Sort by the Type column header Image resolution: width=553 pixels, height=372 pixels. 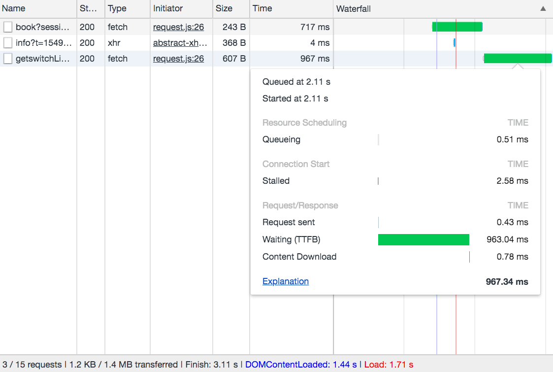tap(128, 8)
